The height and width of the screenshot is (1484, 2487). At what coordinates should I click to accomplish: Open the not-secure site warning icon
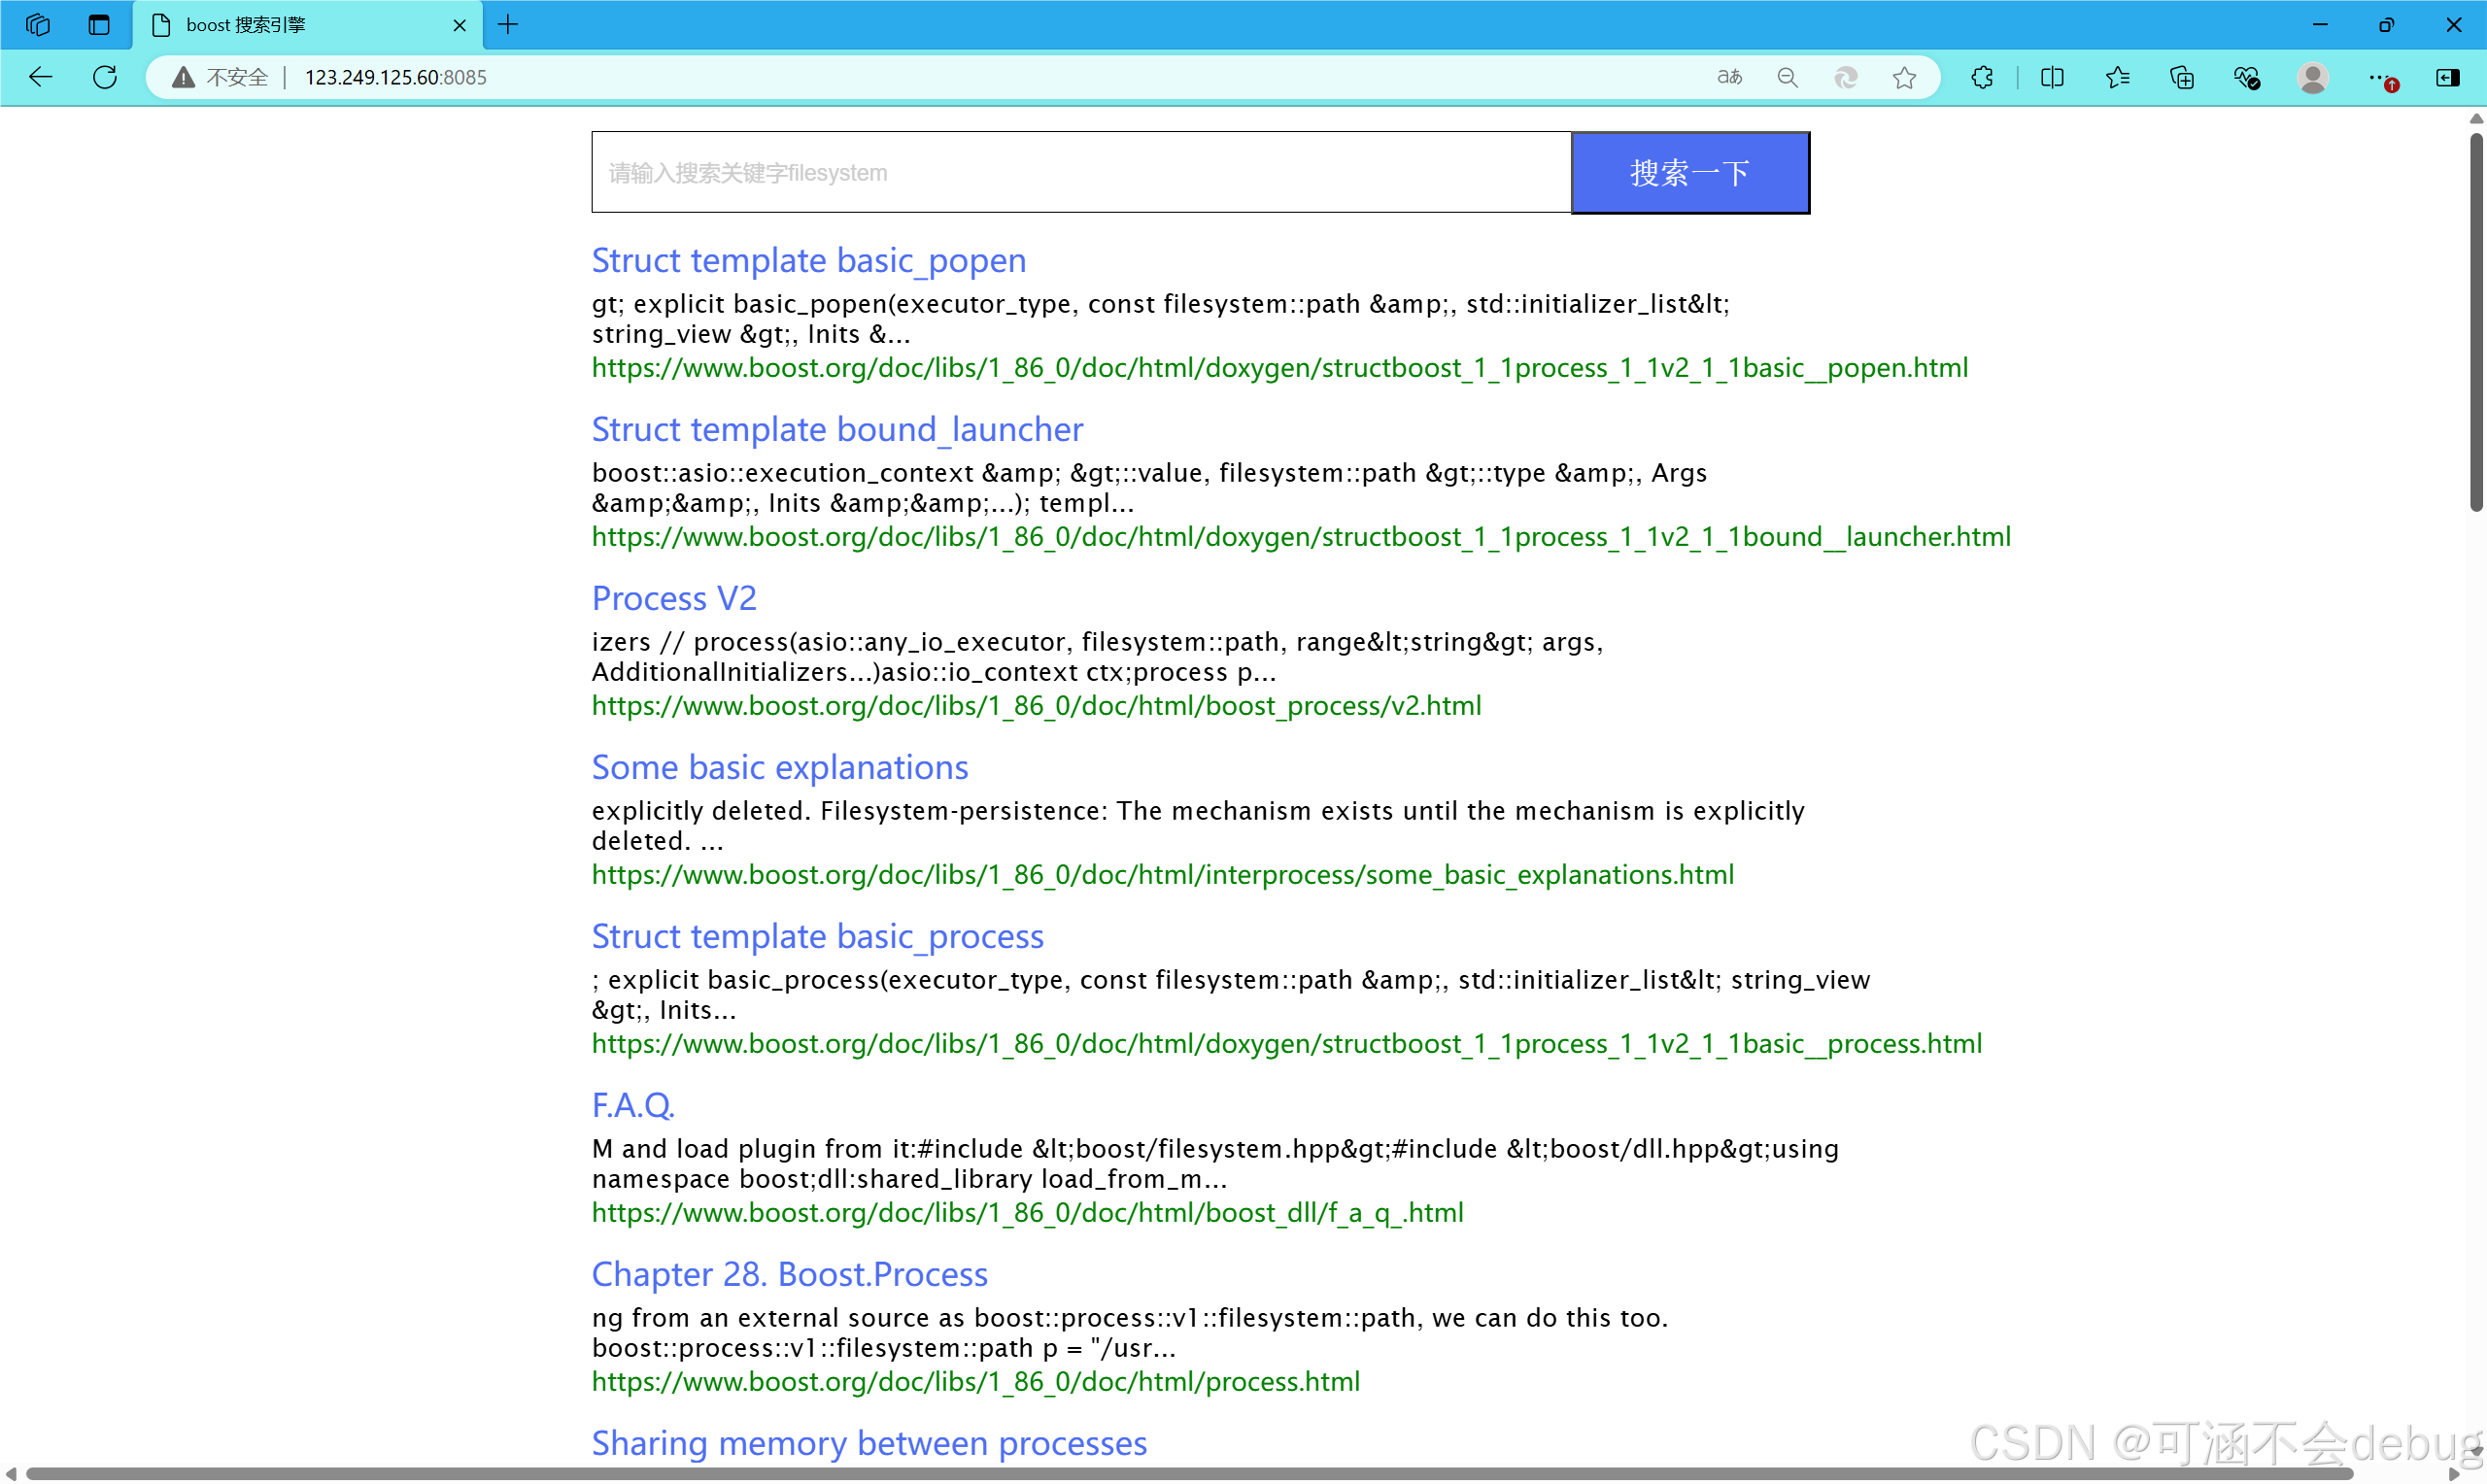point(182,77)
